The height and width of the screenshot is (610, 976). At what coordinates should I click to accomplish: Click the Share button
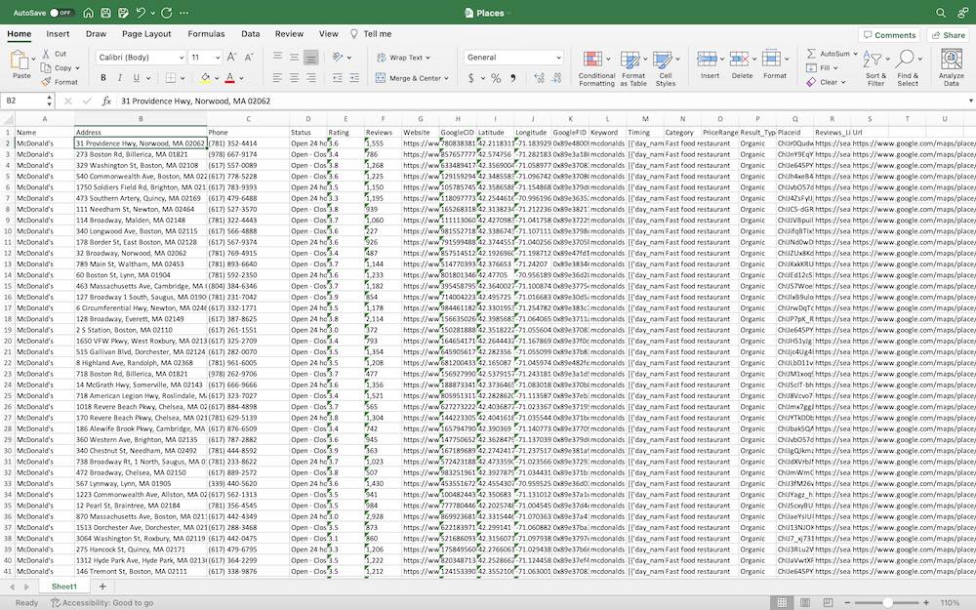pos(948,34)
